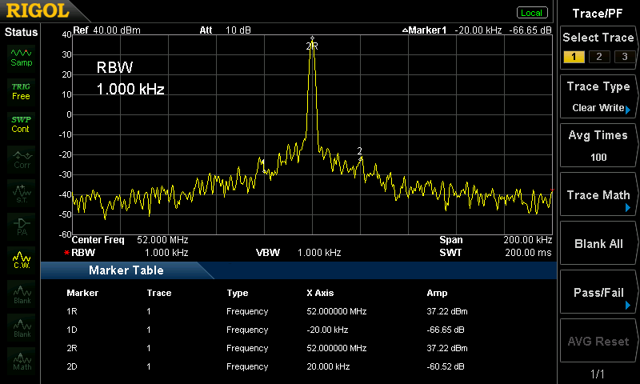Click the TRIG Free status icon

tap(21, 90)
